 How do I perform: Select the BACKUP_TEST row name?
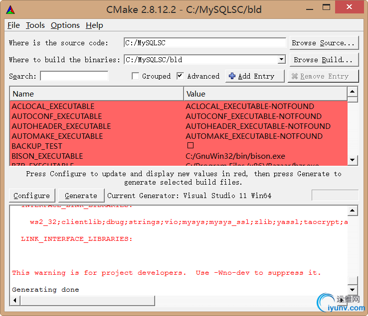(x=37, y=146)
